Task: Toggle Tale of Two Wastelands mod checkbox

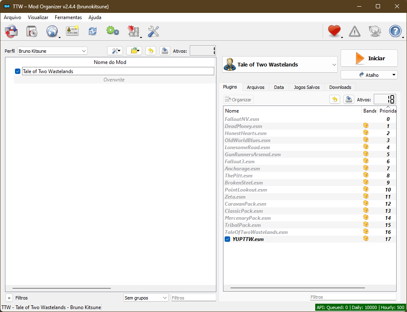Action: (x=17, y=71)
